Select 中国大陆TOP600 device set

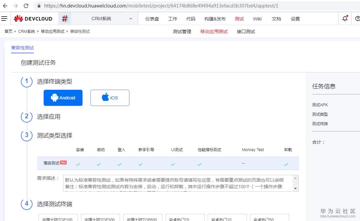coord(142,218)
